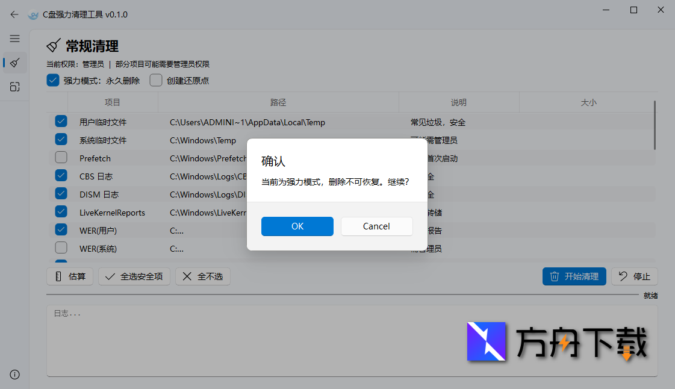Check the WER(系统) row checkbox
This screenshot has width=675, height=389.
(x=61, y=248)
